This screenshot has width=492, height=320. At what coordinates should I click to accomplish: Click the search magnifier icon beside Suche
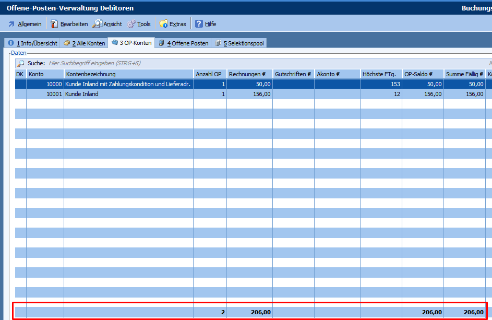(21, 63)
